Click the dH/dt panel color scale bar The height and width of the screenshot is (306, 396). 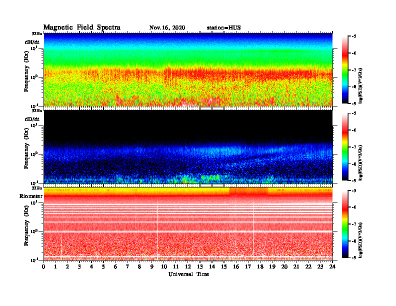coord(345,70)
